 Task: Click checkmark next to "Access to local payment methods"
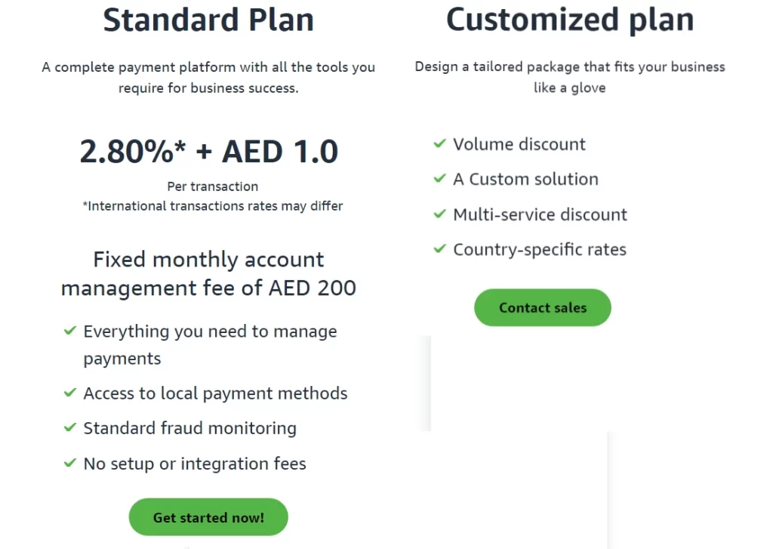[x=70, y=393]
